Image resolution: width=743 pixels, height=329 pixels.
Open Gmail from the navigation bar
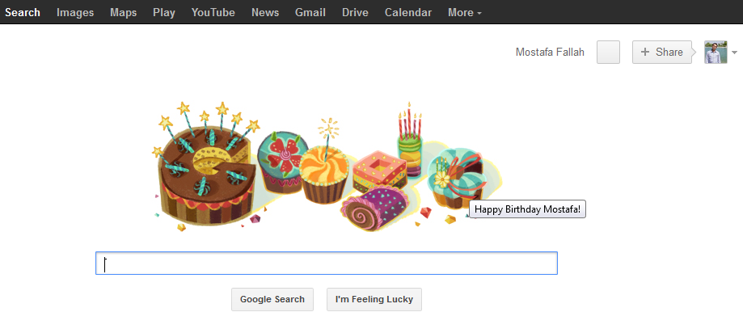(x=310, y=12)
